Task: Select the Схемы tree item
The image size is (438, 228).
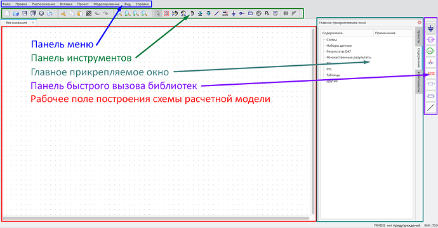Action: point(331,39)
